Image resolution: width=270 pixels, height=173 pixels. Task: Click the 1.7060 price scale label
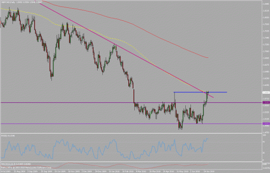tap(266, 51)
